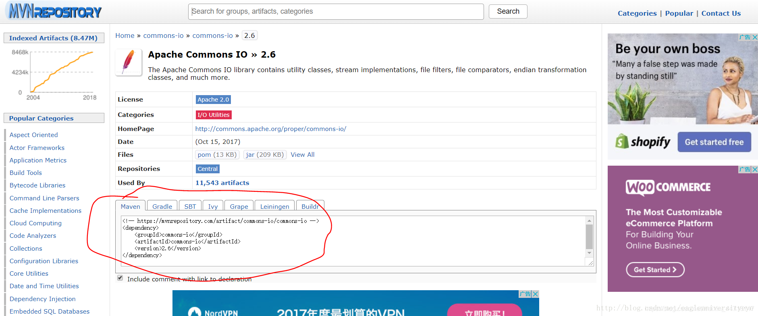The height and width of the screenshot is (316, 758).
Task: Open the Bytecode Libraries category
Action: click(x=37, y=185)
